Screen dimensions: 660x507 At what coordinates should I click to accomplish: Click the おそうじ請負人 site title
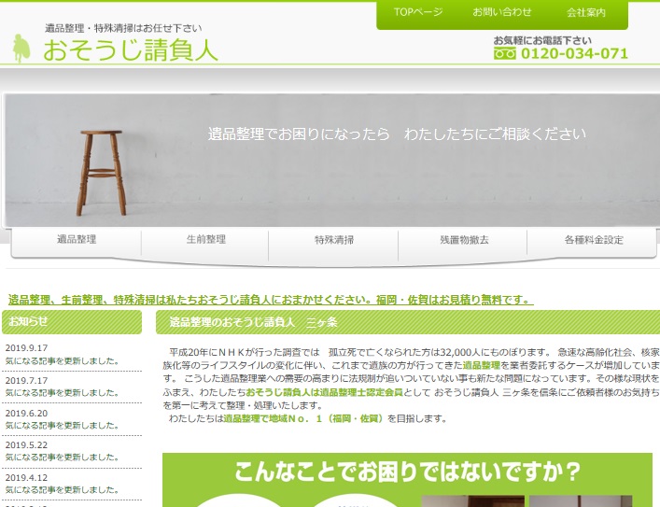(130, 49)
